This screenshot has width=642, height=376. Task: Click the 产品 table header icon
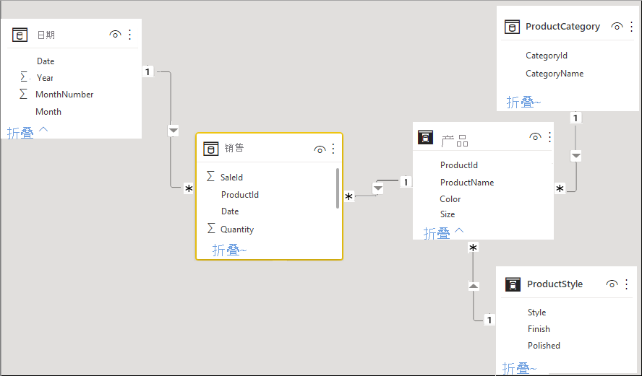click(426, 137)
